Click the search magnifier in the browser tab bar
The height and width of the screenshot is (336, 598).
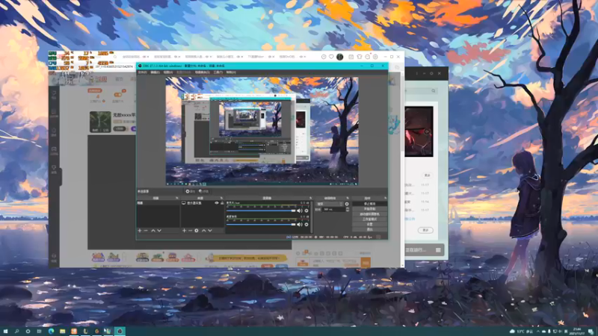(115, 57)
